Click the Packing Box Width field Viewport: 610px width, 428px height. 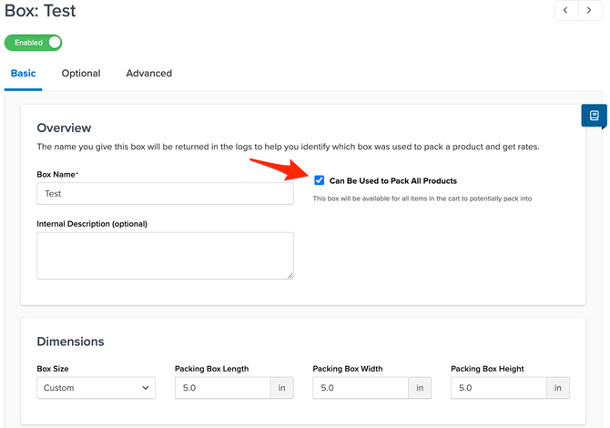click(361, 388)
